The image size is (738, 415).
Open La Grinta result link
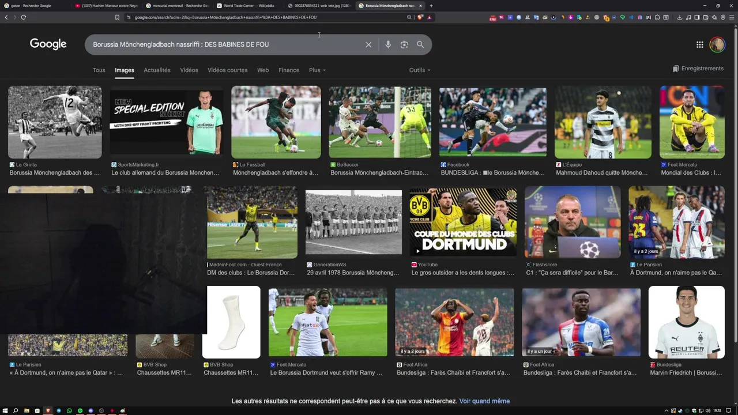point(55,169)
